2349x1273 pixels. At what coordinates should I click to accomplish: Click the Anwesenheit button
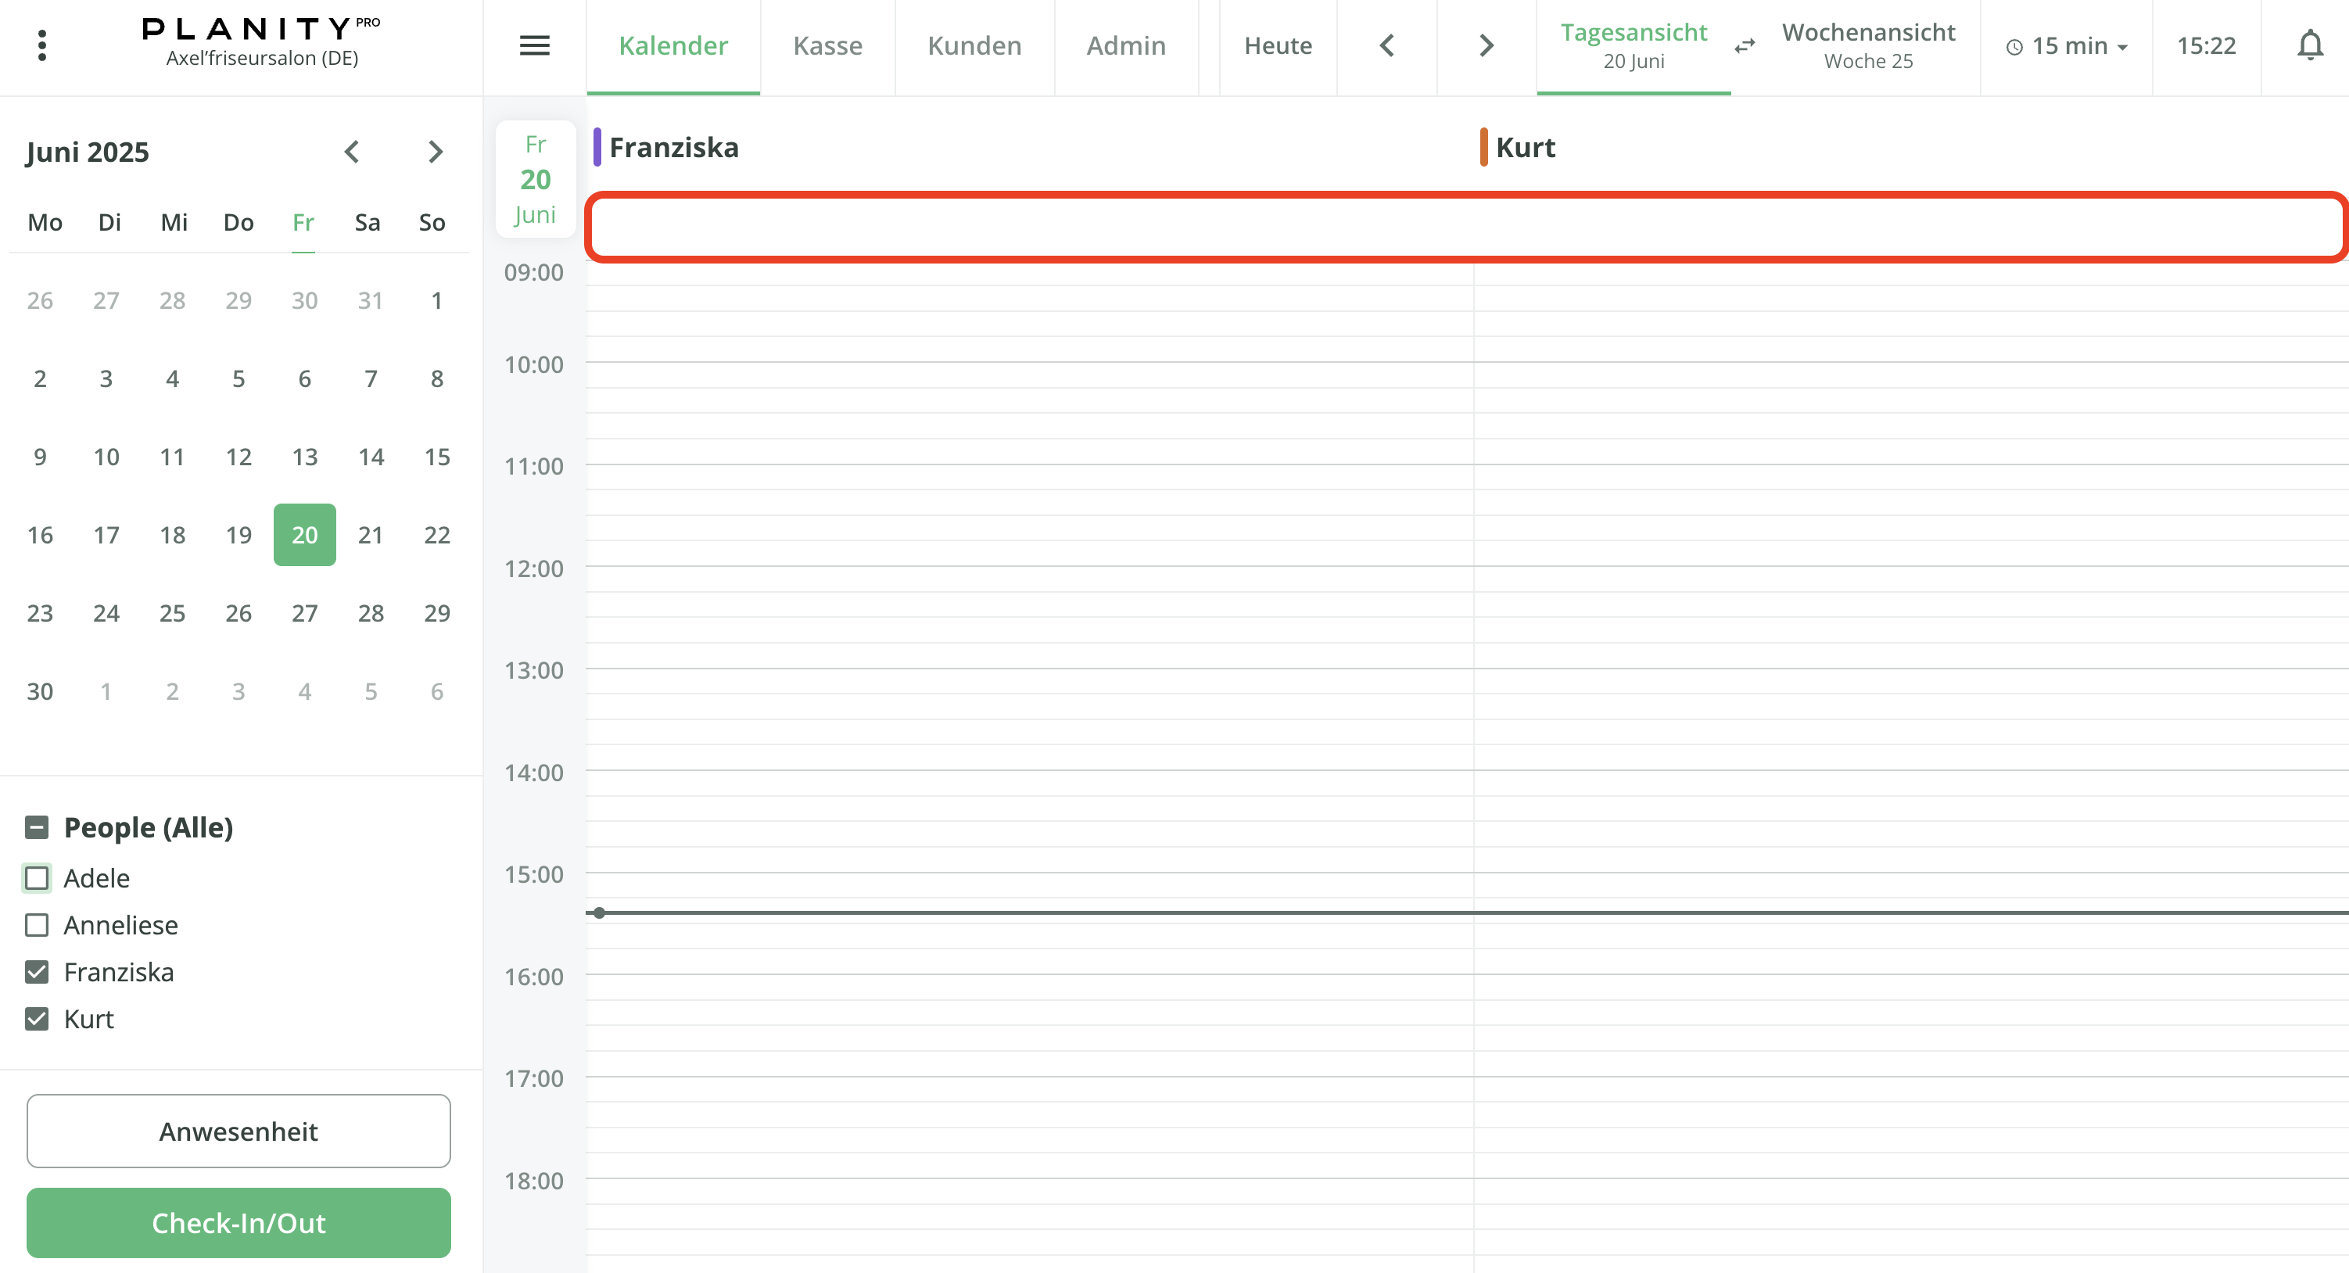pyautogui.click(x=238, y=1131)
